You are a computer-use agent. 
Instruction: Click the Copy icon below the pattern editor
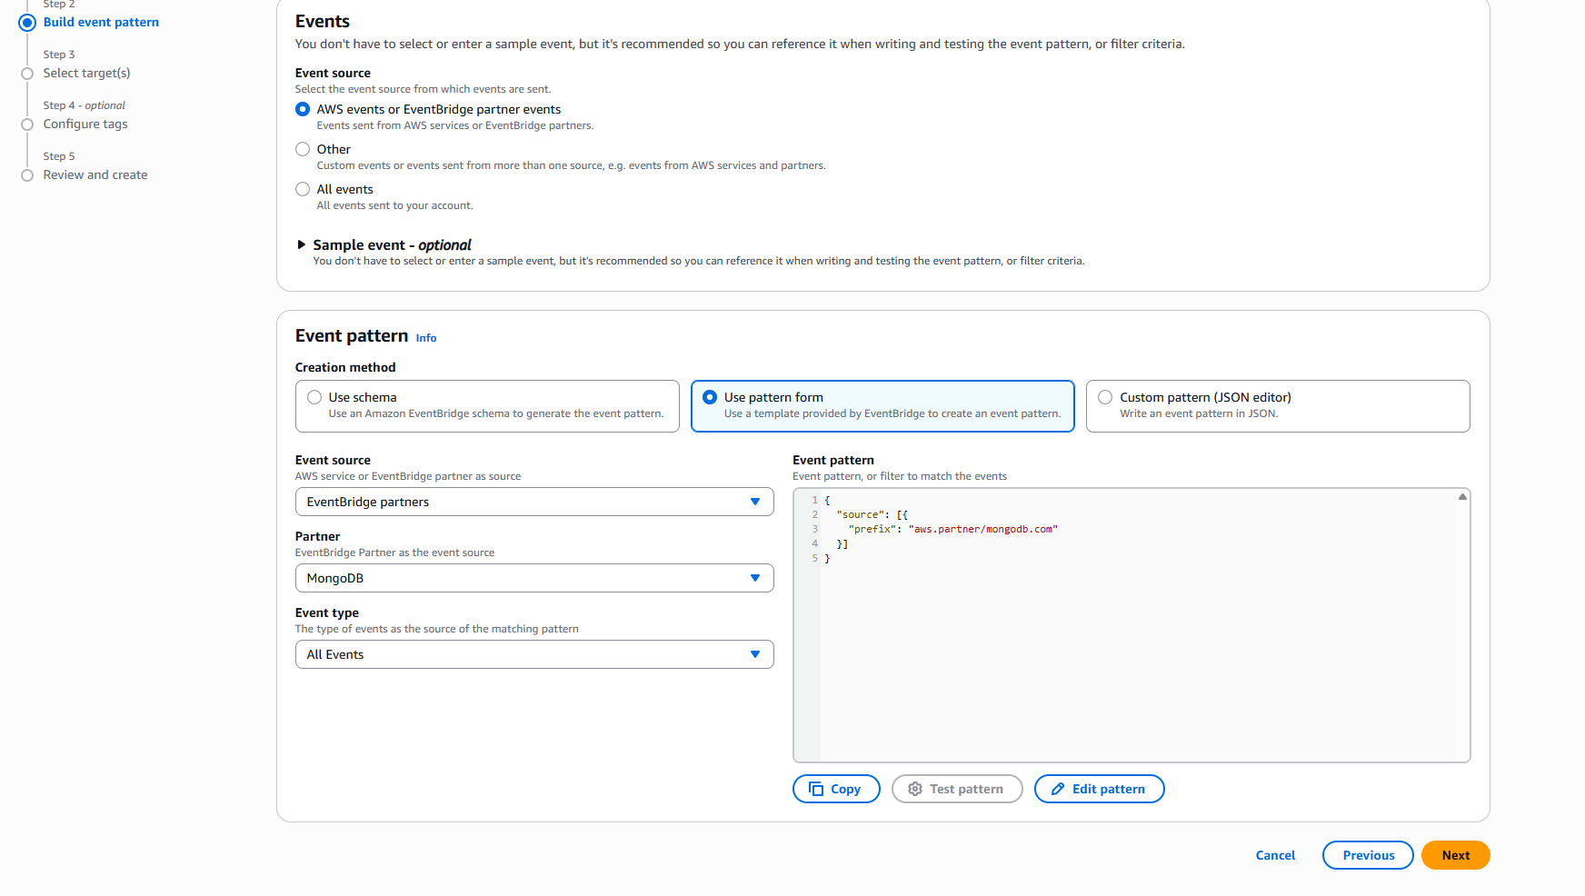815,789
